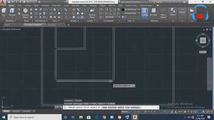The width and height of the screenshot is (214, 120).
Task: Click the Plot (printer) icon in Quick Access
Action: pyautogui.click(x=24, y=2)
